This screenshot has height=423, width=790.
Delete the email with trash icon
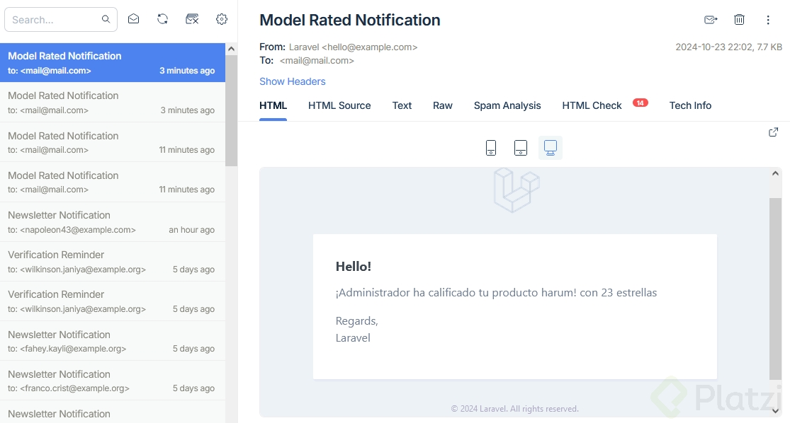point(739,20)
